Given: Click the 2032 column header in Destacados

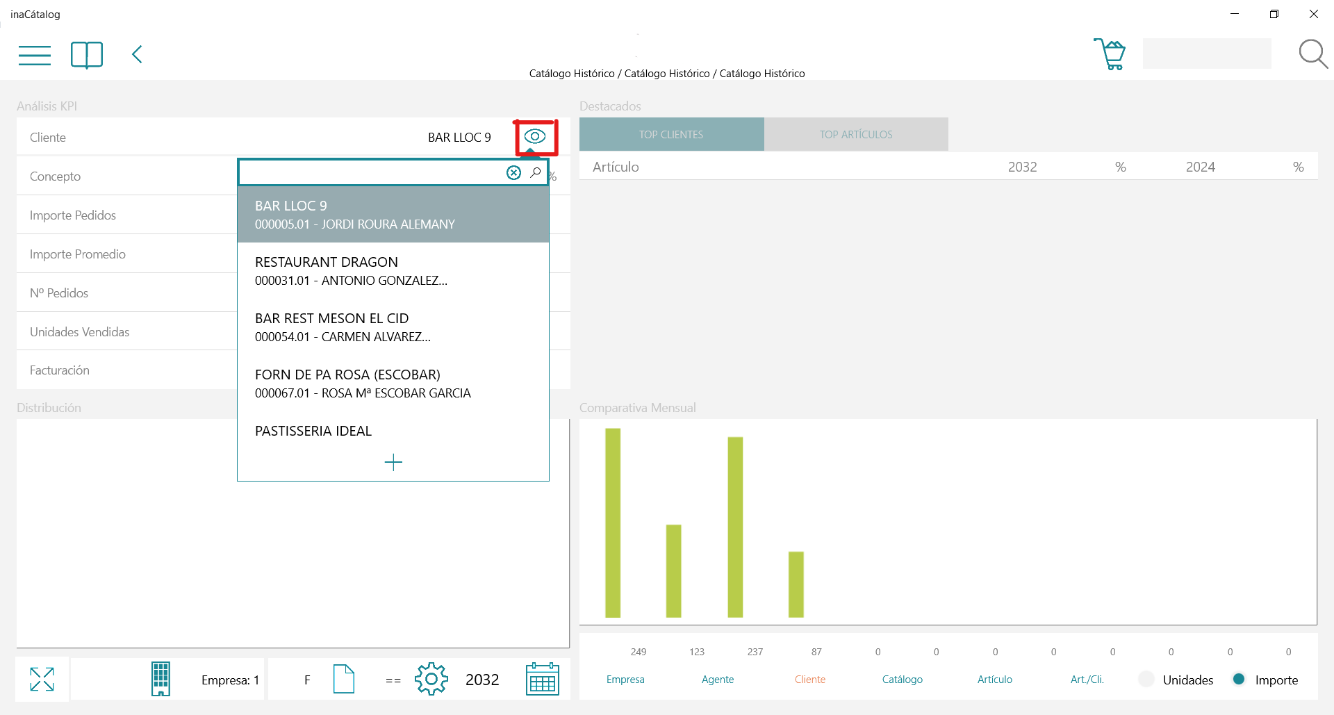Looking at the screenshot, I should [x=1022, y=167].
